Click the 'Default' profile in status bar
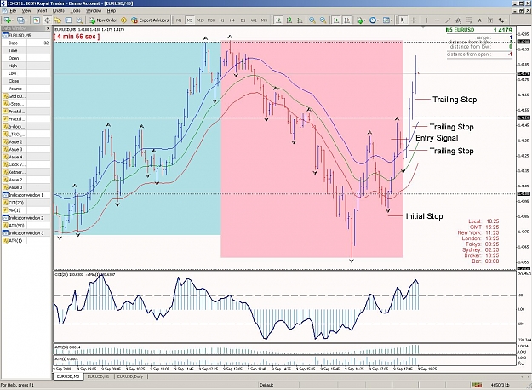The image size is (532, 390). (266, 385)
